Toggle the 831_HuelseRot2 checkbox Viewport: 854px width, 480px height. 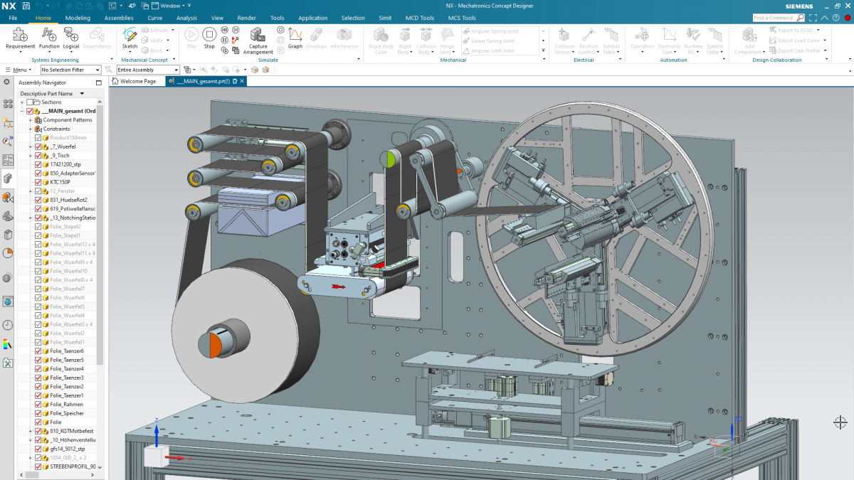(x=38, y=200)
